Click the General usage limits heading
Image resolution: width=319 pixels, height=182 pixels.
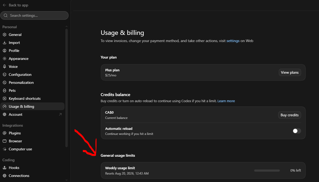[x=118, y=155]
